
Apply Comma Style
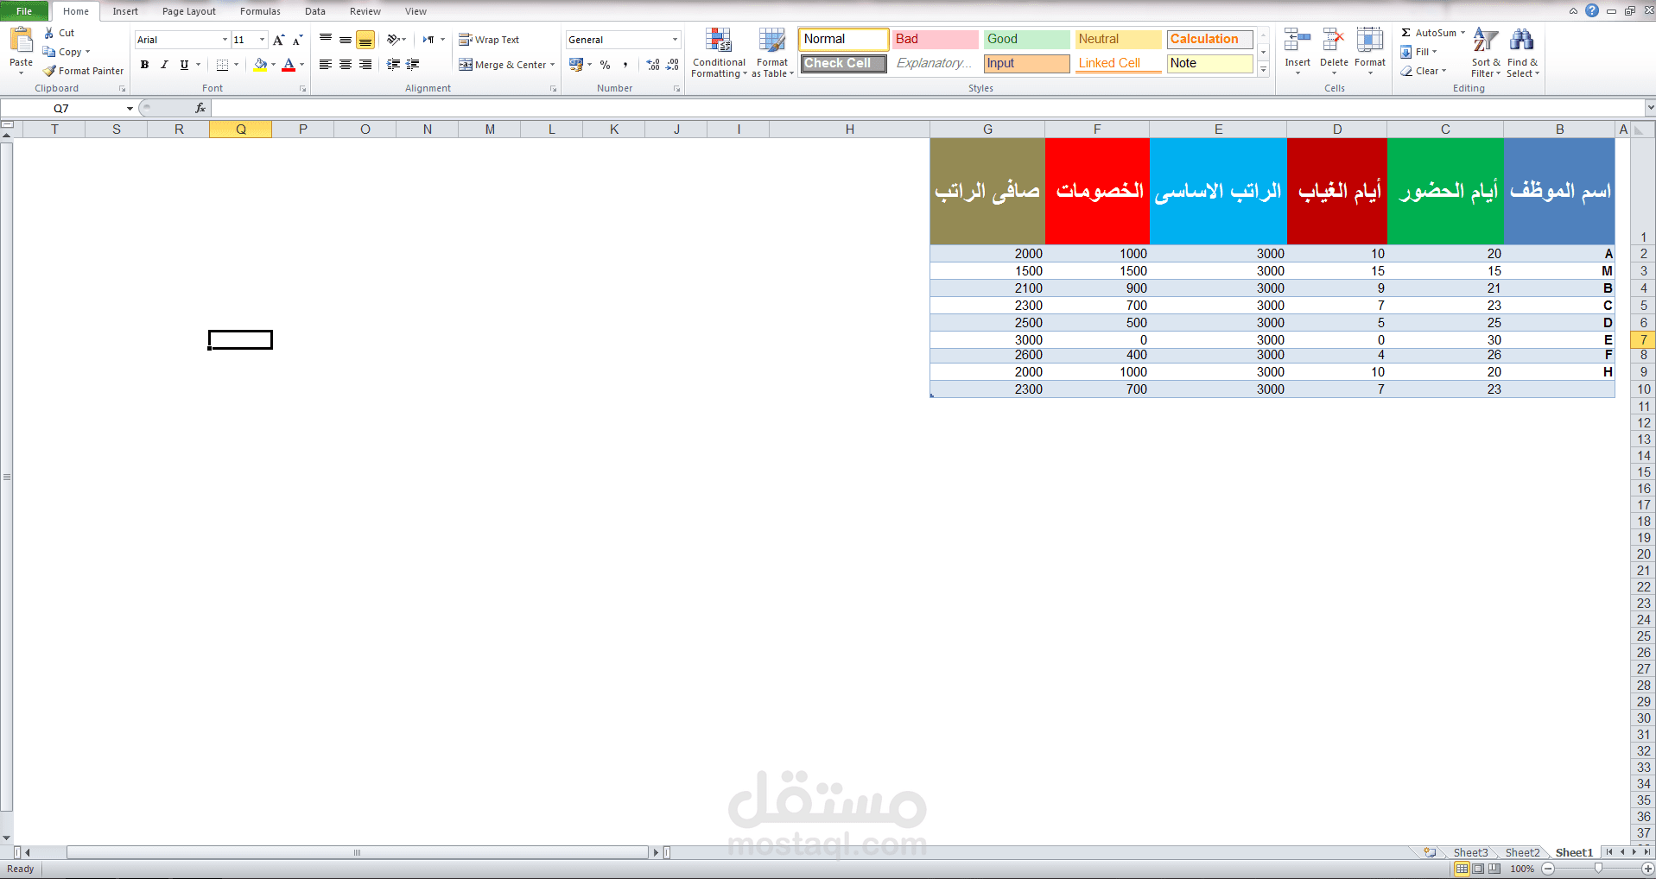point(625,65)
